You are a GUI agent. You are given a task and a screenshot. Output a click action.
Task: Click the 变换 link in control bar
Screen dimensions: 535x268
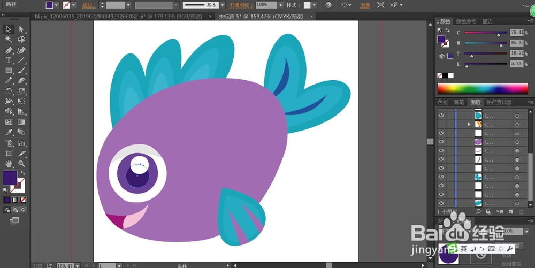[365, 5]
